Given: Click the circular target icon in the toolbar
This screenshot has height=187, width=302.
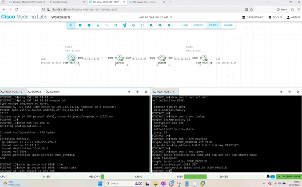Looking at the screenshot, I should (x=133, y=25).
